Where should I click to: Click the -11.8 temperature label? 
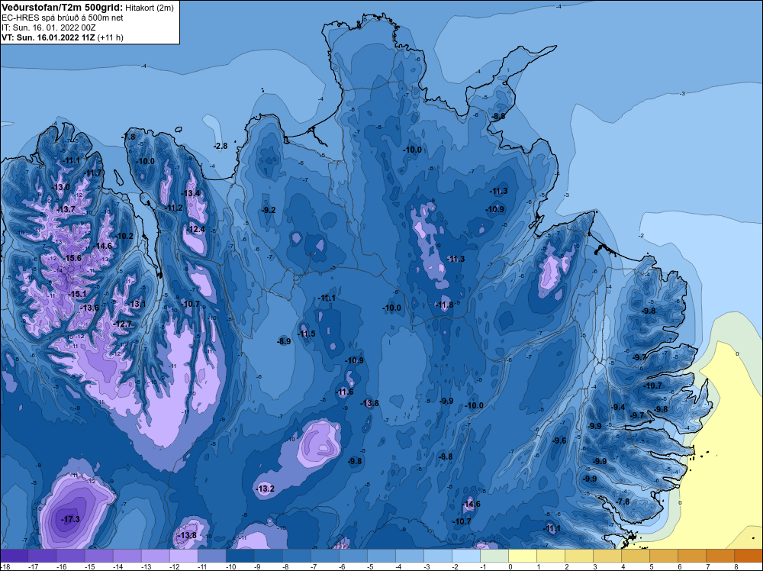(444, 305)
